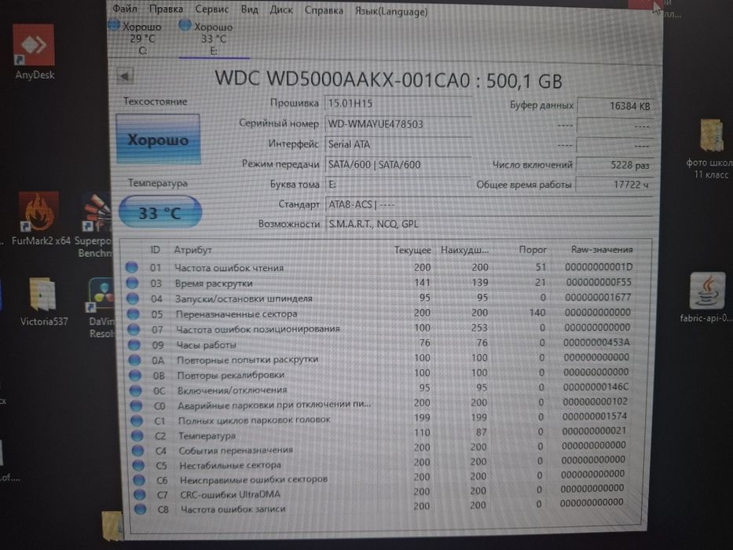Viewport: 733px width, 550px height.
Task: Open the Файл menu
Action: [124, 9]
